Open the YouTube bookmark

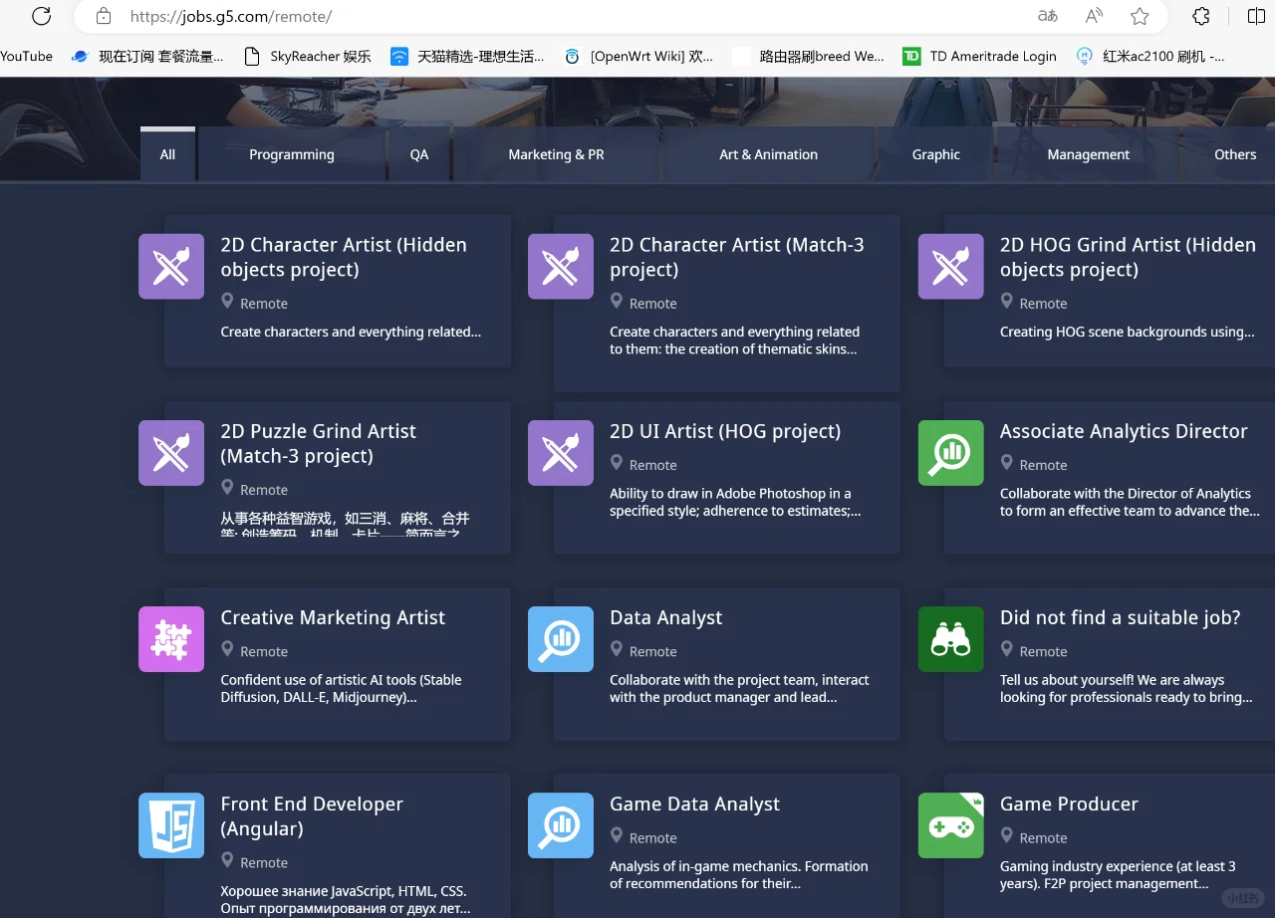tap(26, 56)
